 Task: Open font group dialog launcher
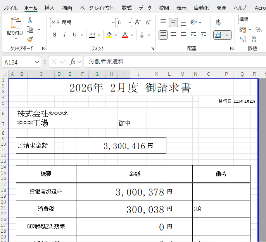[152, 49]
